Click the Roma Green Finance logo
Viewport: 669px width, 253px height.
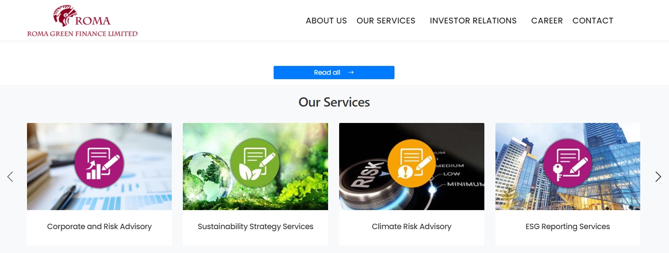pyautogui.click(x=82, y=21)
